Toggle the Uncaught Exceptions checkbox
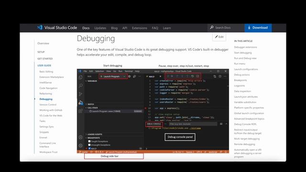The width and height of the screenshot is (306, 172). tap(89, 145)
